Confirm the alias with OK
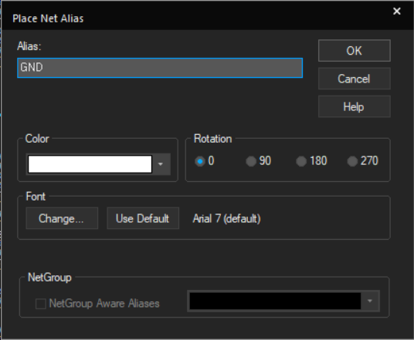The image size is (414, 340). coord(354,51)
